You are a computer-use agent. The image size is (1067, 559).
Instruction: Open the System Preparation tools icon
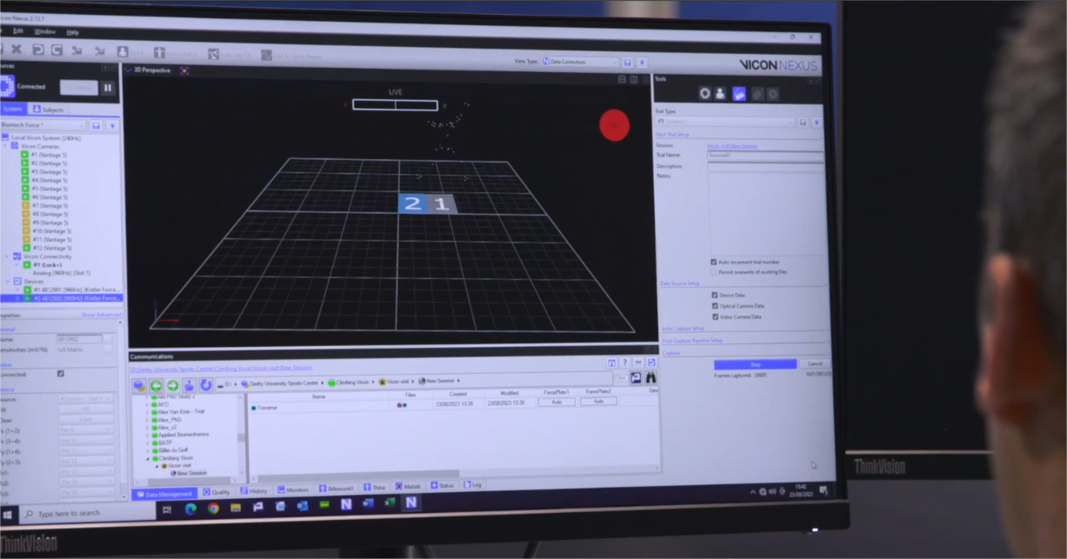[x=704, y=94]
